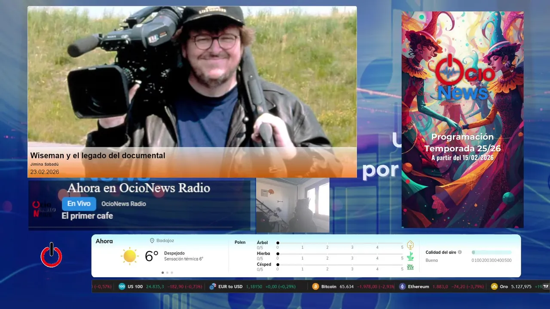
Task: Click the Badajoz location pin icon
Action: (152, 241)
